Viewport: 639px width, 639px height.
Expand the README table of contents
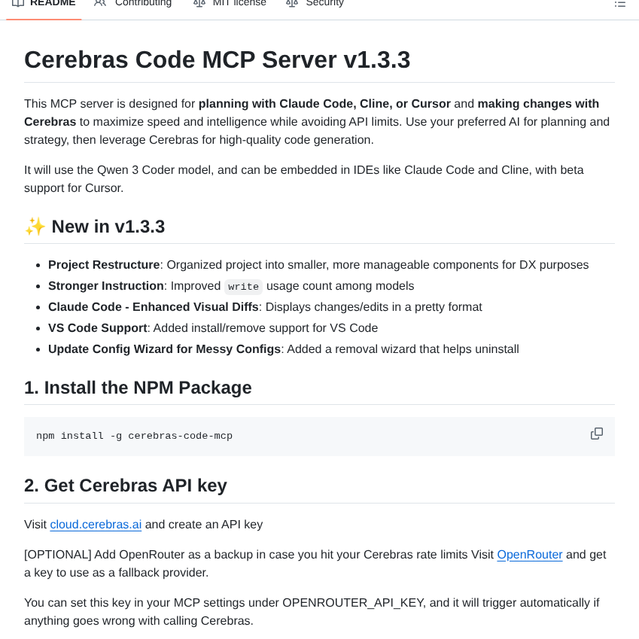620,3
